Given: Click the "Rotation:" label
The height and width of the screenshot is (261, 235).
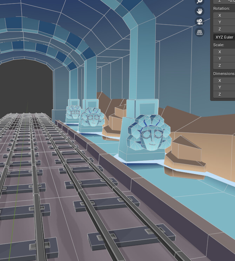Looking at the screenshot, I should tap(221, 8).
